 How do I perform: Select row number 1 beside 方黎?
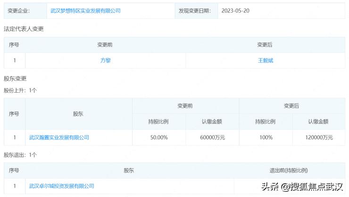pos(15,60)
